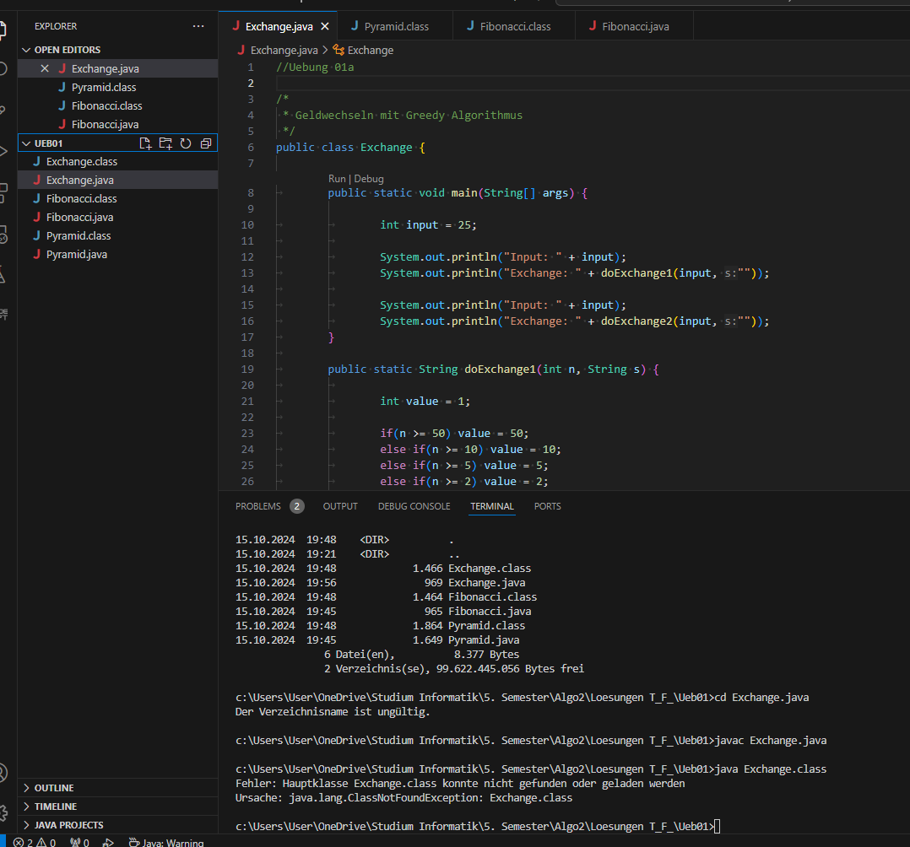The image size is (910, 847).
Task: Click the launch/run icon in the status bar
Action: [108, 842]
